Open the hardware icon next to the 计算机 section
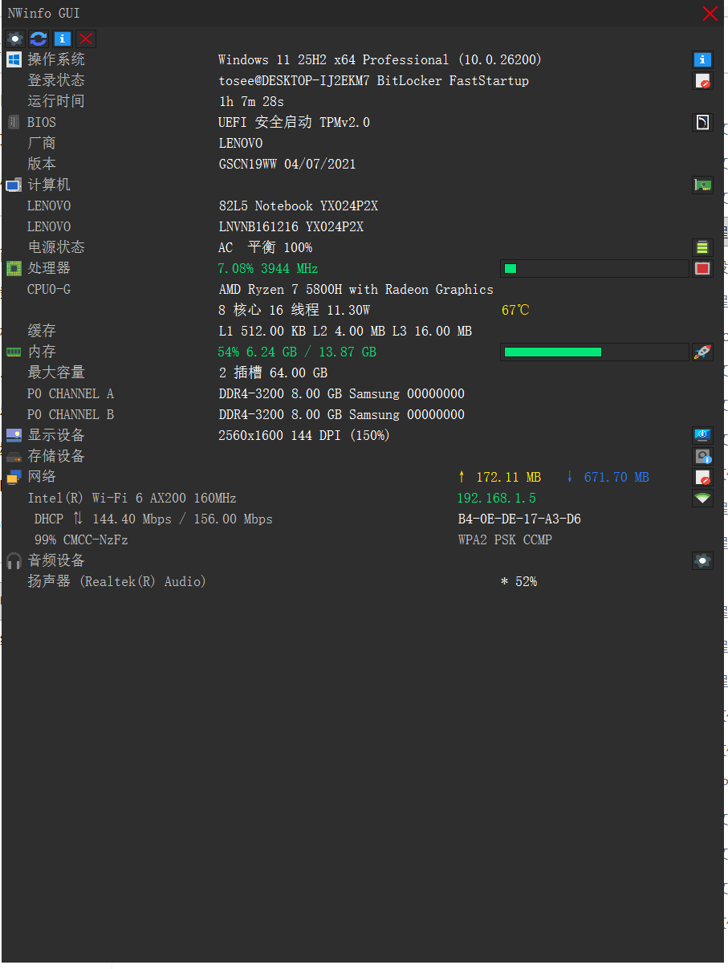This screenshot has width=728, height=969. click(702, 185)
